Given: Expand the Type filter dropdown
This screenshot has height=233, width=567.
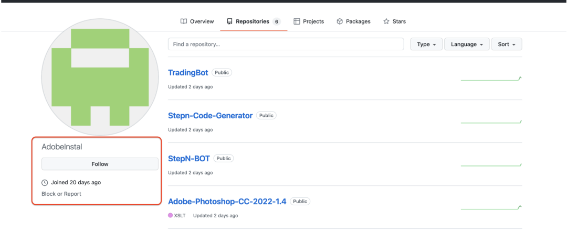Looking at the screenshot, I should pyautogui.click(x=426, y=45).
